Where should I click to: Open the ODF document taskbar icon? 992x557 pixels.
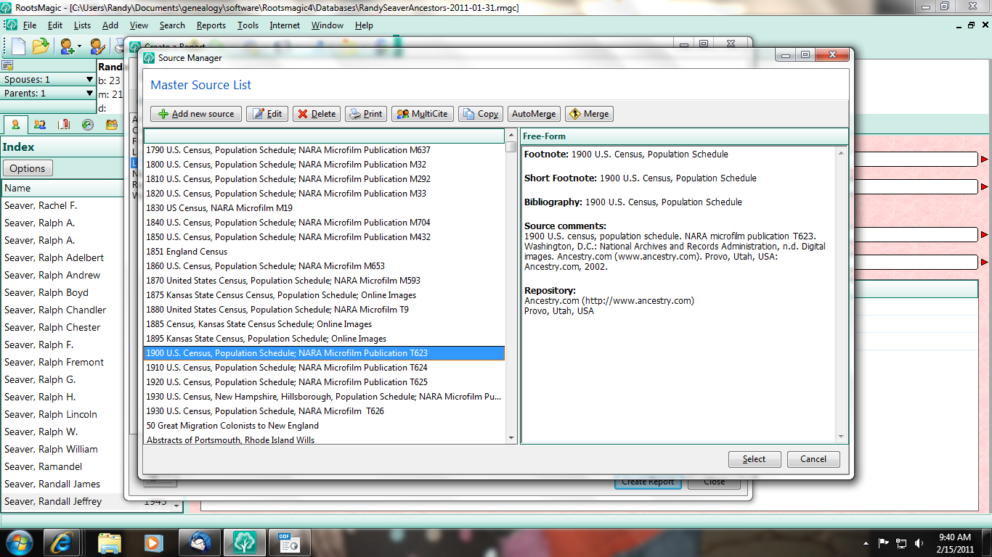(x=290, y=542)
